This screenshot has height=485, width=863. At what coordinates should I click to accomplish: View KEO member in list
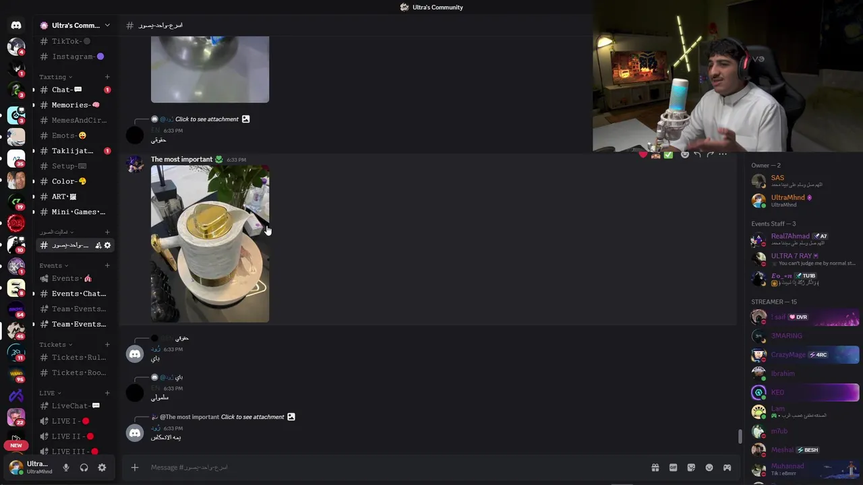[805, 392]
